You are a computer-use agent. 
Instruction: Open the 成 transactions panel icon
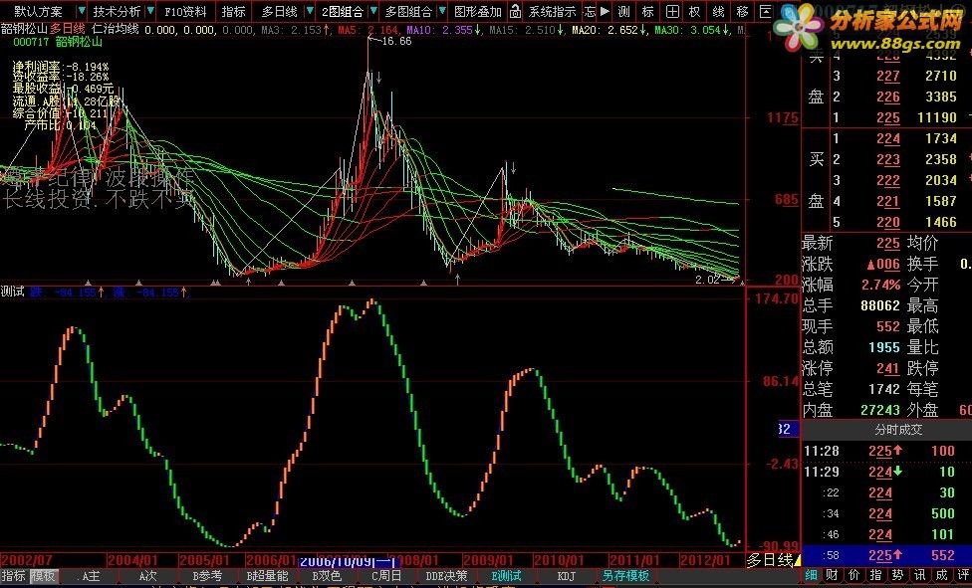942,575
